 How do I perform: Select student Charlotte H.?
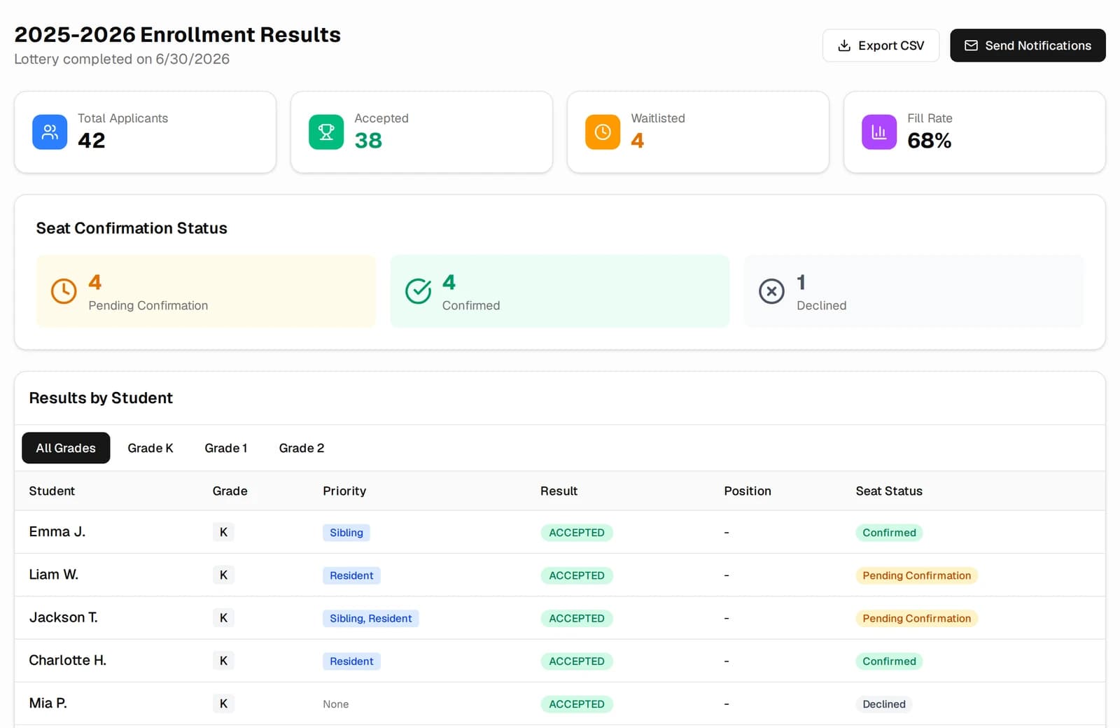68,660
